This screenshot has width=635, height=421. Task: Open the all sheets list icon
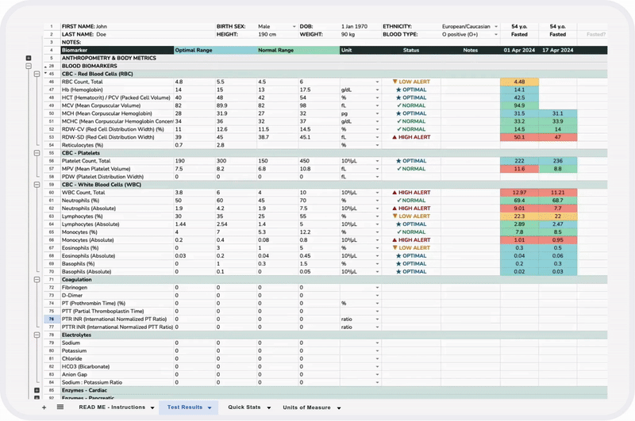[x=60, y=407]
